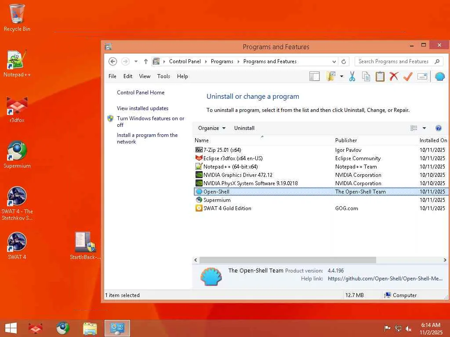450x337 pixels.
Task: Expand arrow after Control Panel breadcrumb
Action: (206, 61)
